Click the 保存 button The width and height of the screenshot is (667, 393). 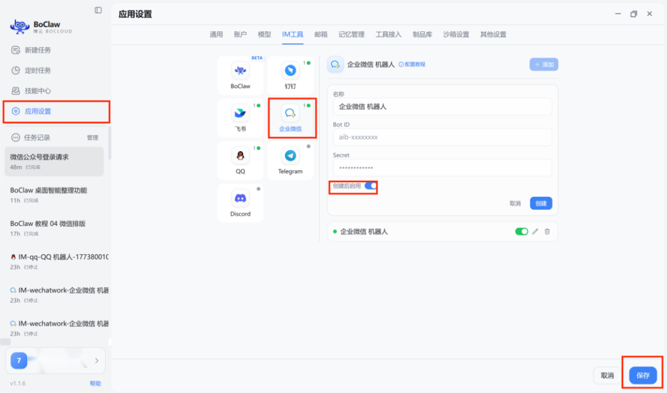point(642,374)
